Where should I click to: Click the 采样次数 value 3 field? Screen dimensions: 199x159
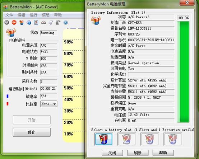(49, 81)
